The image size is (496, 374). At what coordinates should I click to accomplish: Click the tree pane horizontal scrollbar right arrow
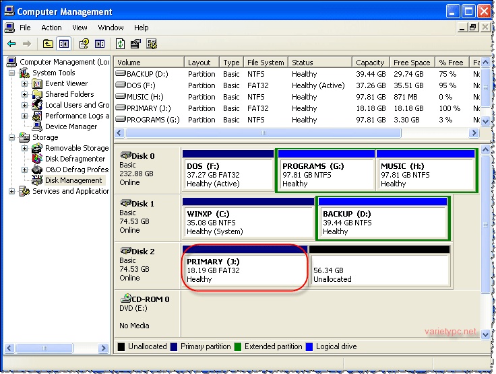103,348
